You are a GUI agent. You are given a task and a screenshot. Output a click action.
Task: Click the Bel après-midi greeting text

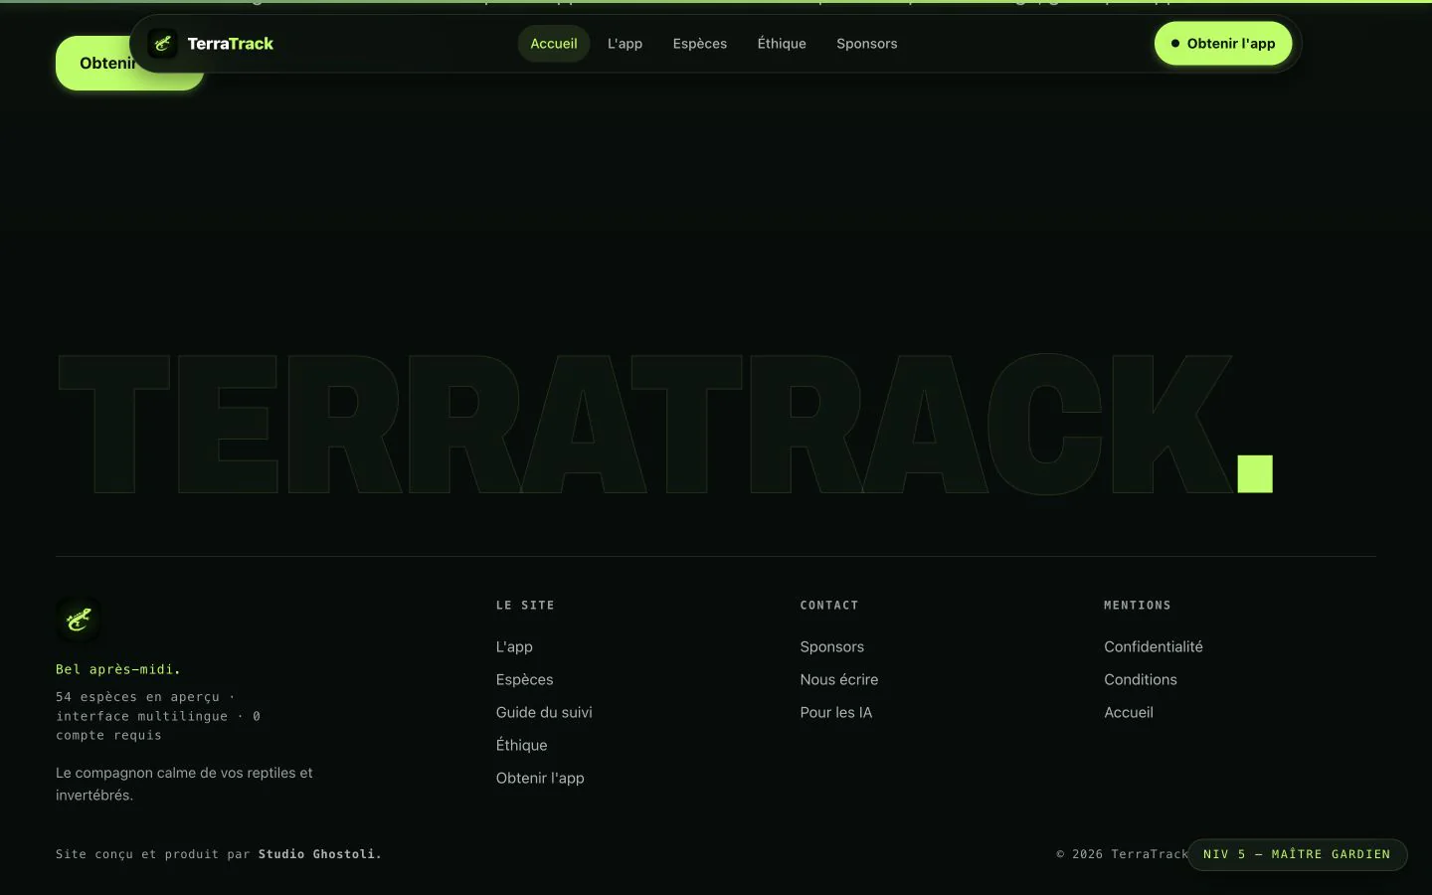[118, 669]
